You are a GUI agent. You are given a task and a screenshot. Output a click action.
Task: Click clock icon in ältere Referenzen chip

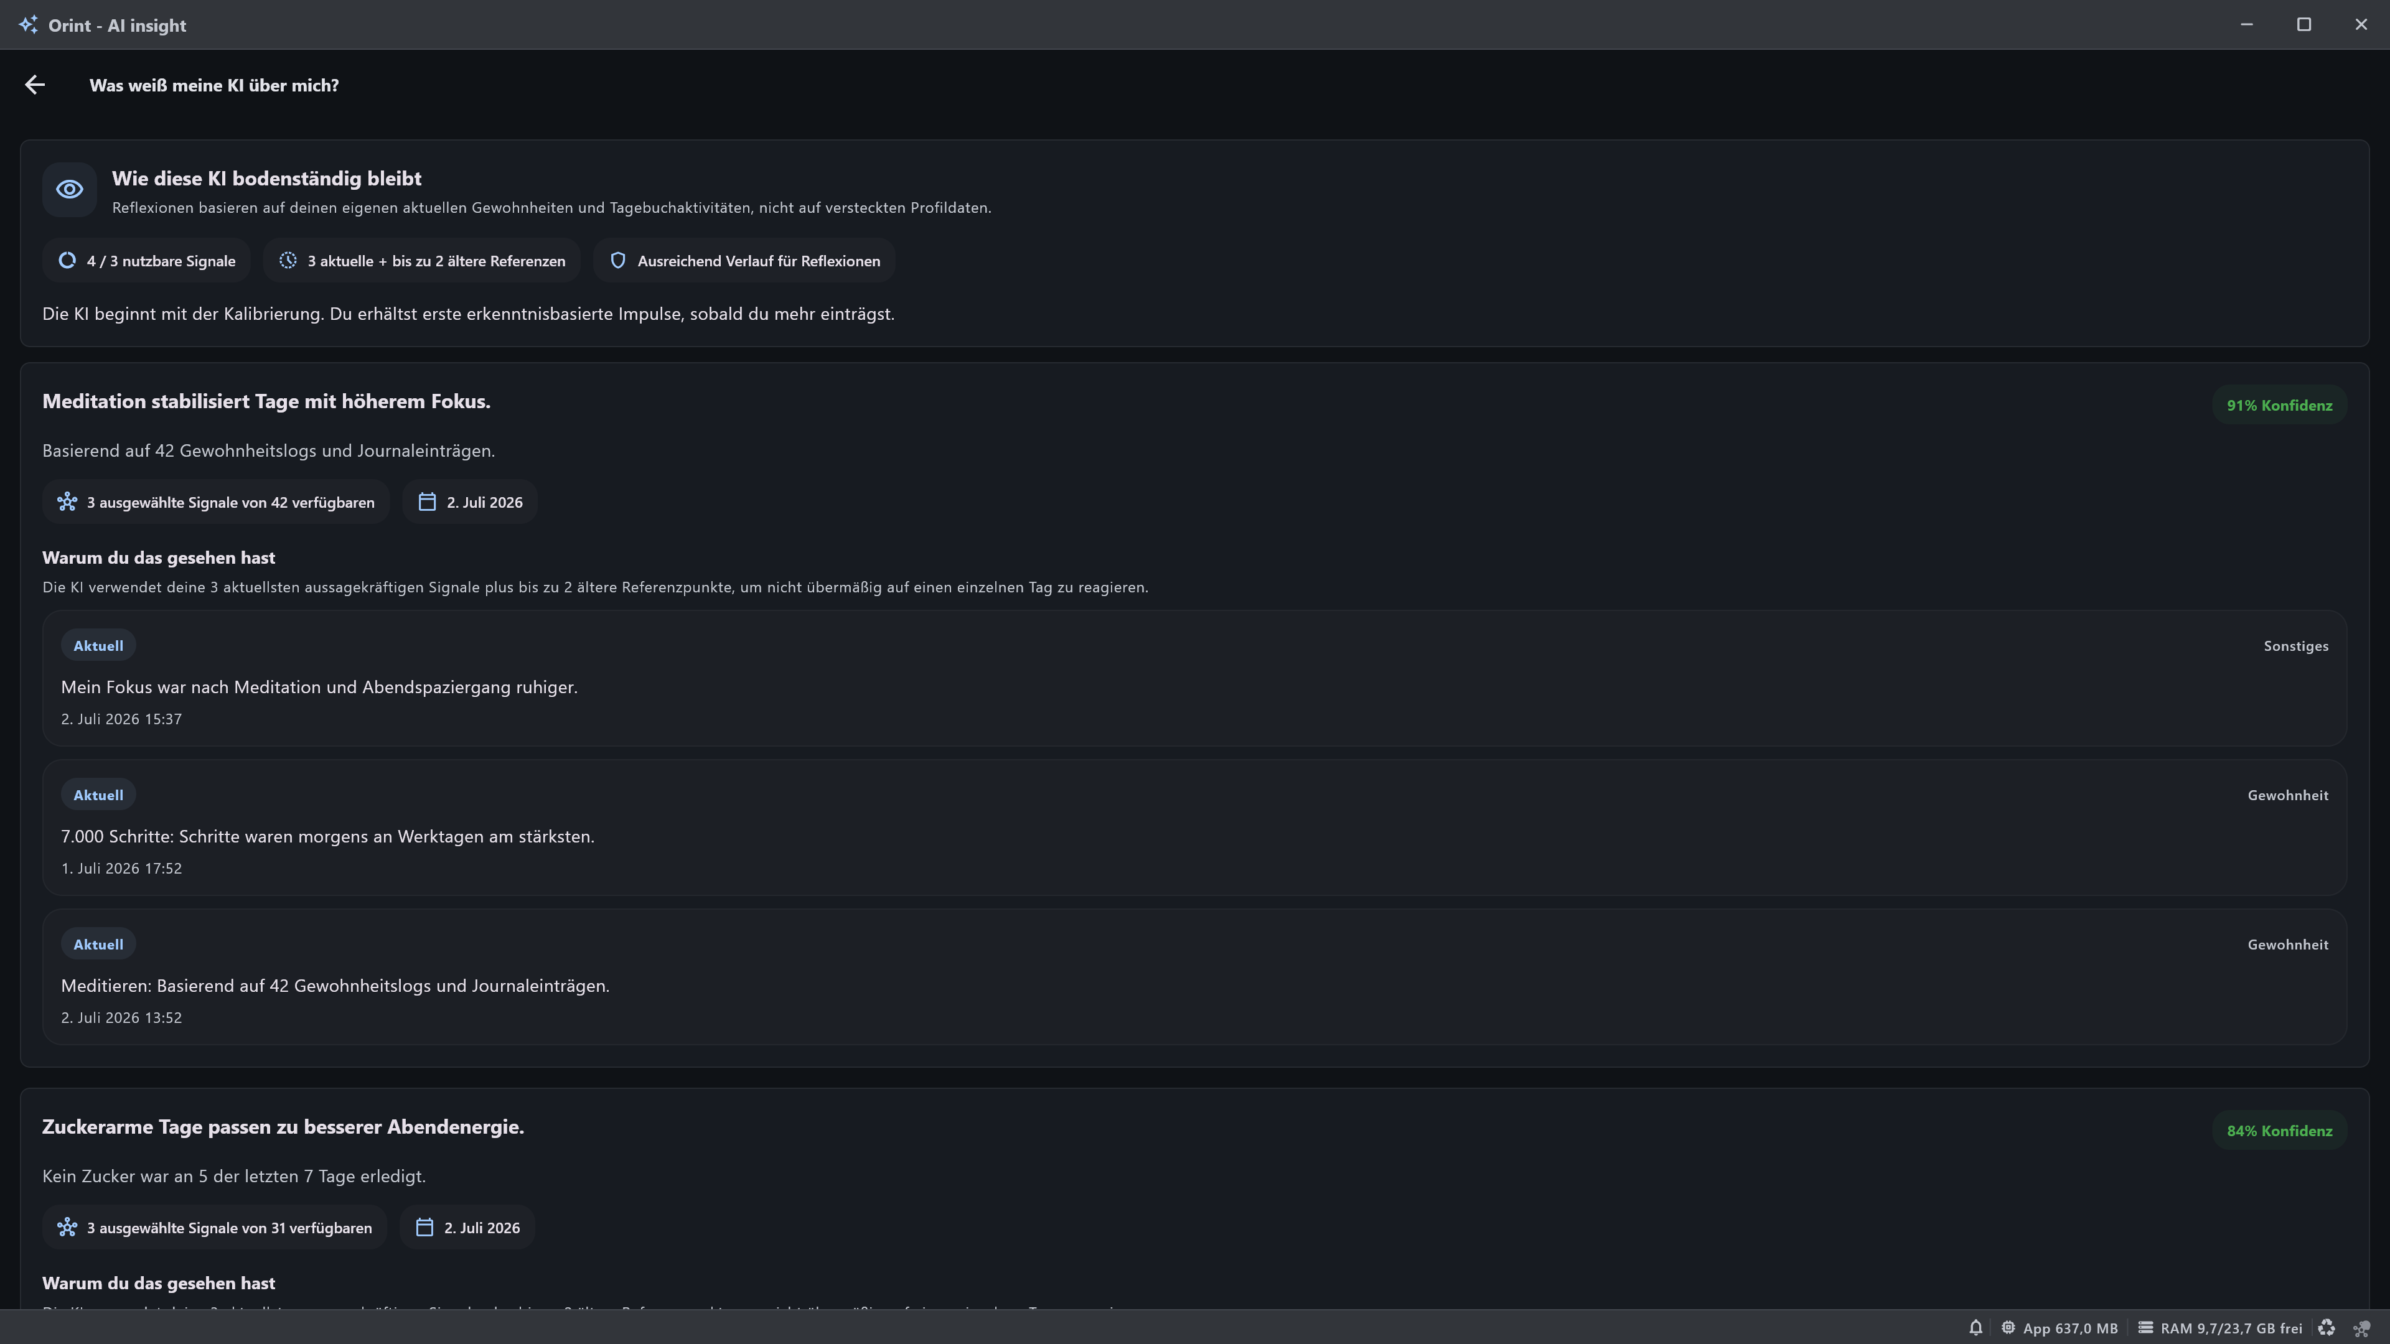pyautogui.click(x=289, y=261)
